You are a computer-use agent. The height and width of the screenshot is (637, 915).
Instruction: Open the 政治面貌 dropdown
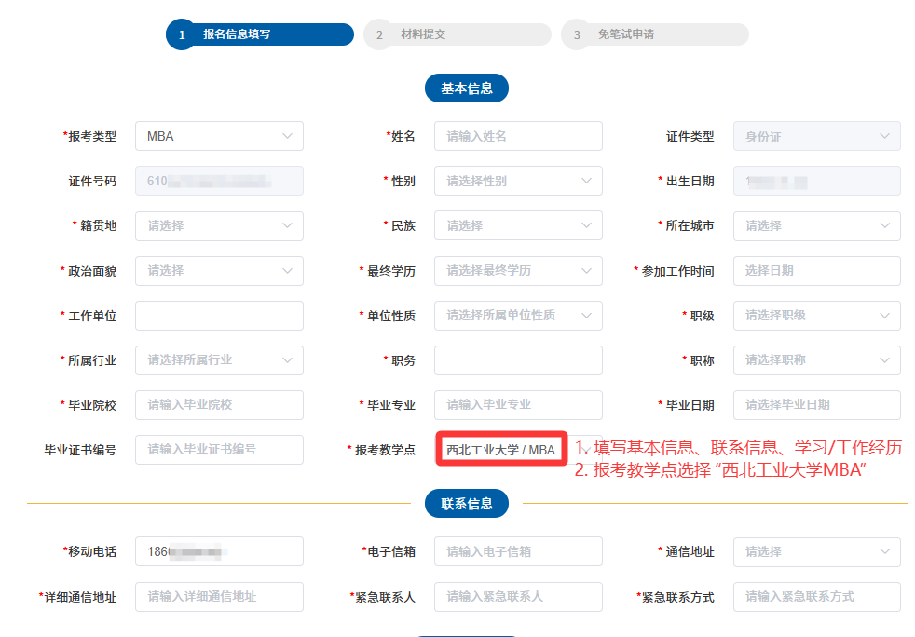[218, 270]
